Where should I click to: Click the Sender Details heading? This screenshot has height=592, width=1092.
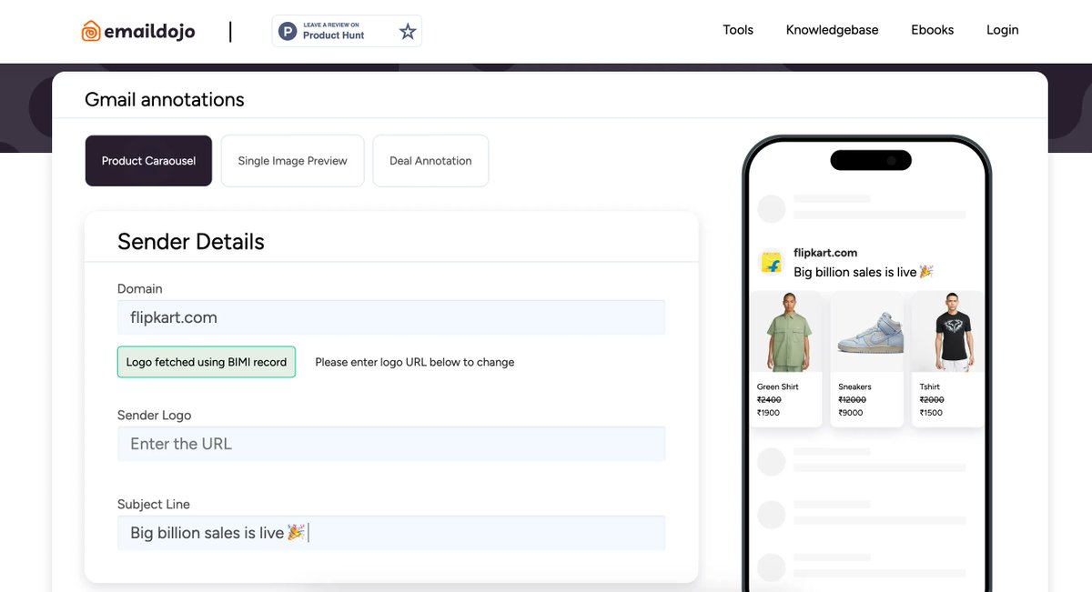pos(191,242)
